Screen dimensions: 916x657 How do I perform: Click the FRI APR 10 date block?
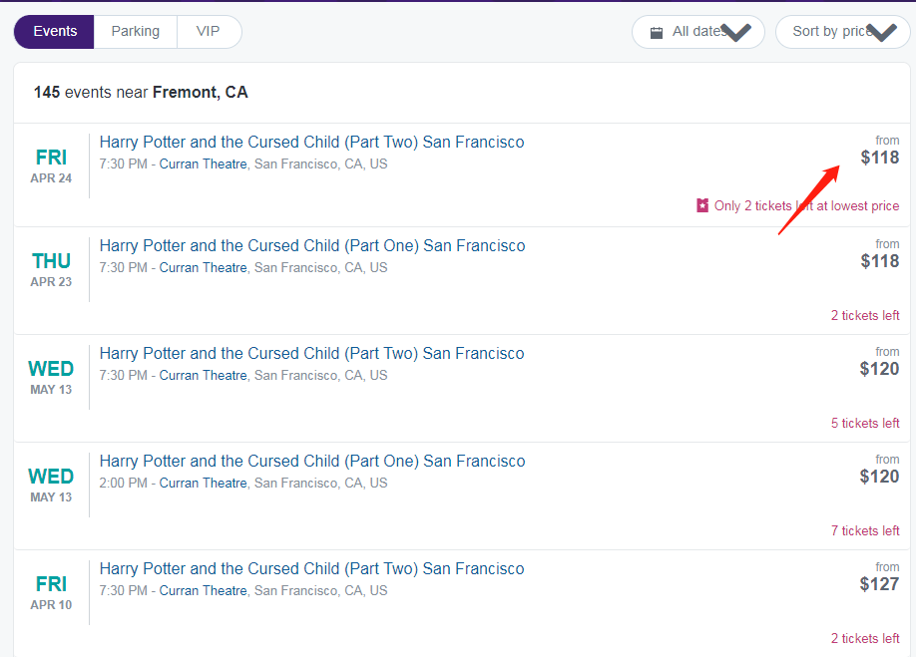(51, 592)
